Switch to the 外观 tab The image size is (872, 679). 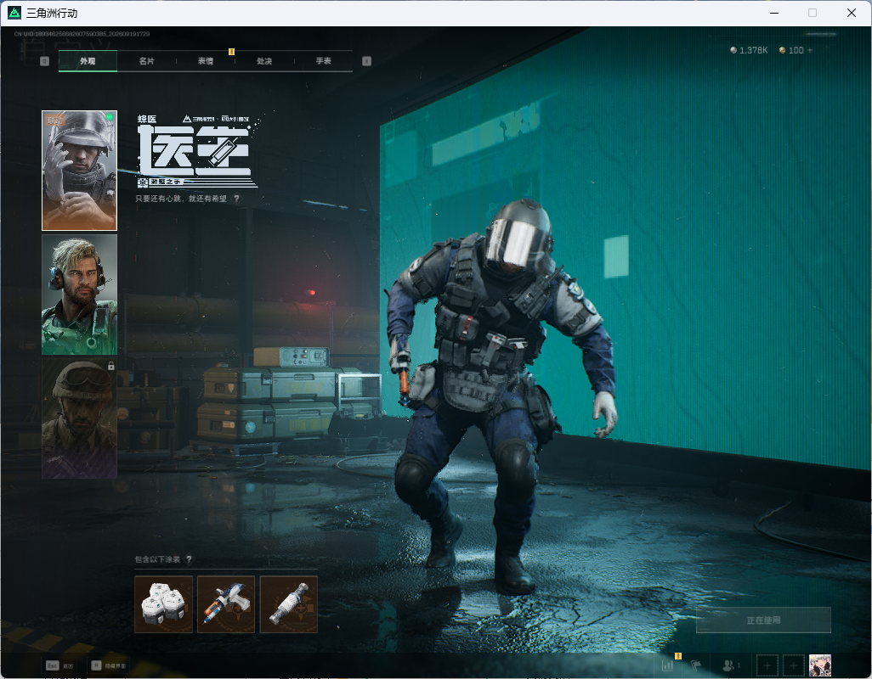[x=88, y=61]
